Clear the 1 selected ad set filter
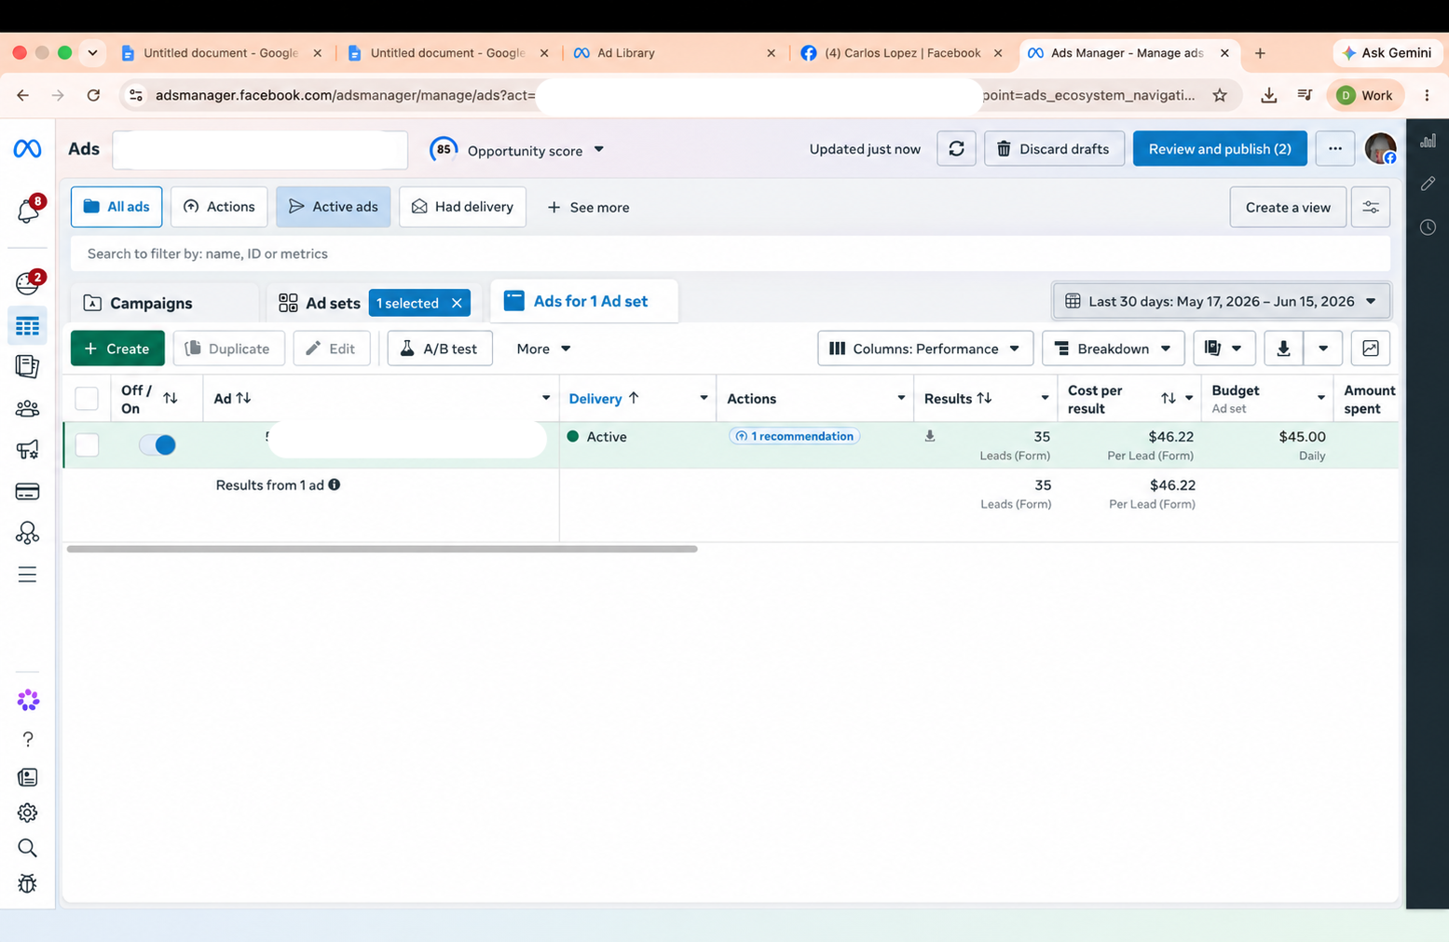The image size is (1449, 942). (457, 303)
